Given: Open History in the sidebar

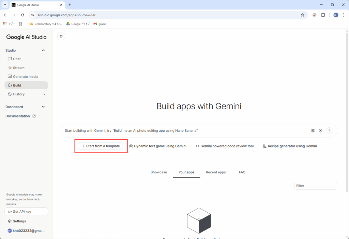Looking at the screenshot, I should (x=19, y=94).
